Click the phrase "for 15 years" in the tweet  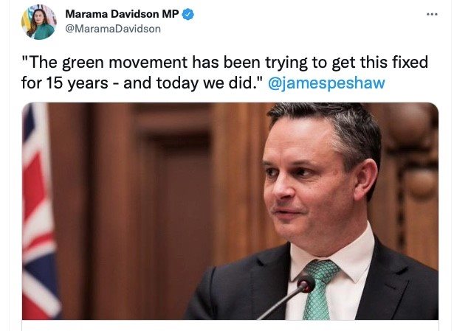[x=64, y=83]
